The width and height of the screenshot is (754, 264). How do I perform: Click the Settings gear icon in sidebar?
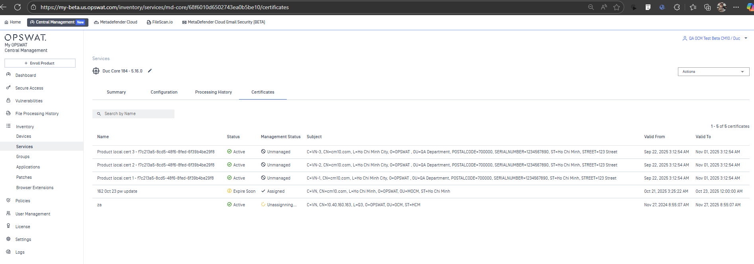click(x=8, y=239)
